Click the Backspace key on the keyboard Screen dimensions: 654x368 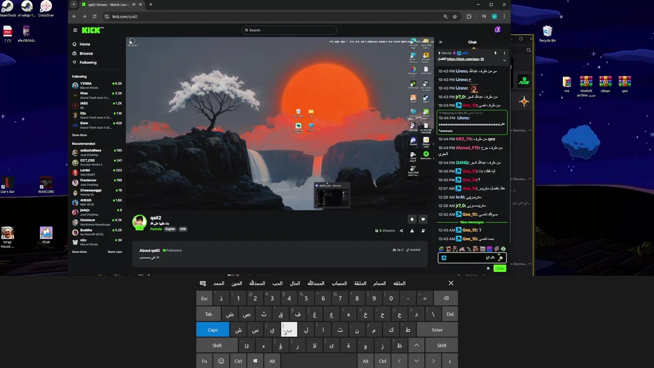(x=446, y=298)
